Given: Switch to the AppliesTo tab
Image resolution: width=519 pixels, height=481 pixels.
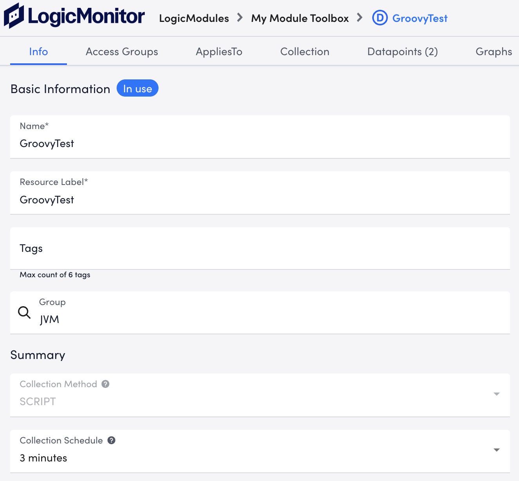Looking at the screenshot, I should point(219,51).
